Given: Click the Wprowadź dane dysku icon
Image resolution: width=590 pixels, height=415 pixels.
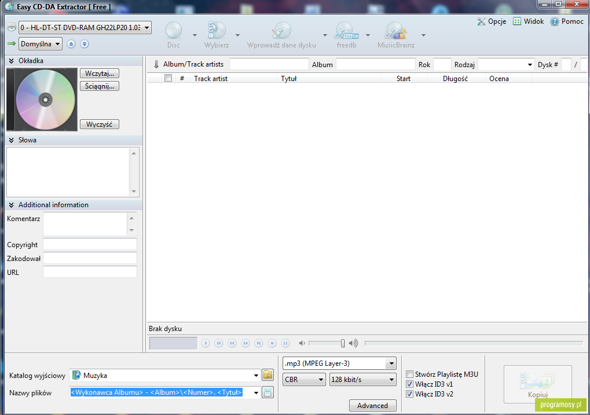Looking at the screenshot, I should 281,31.
